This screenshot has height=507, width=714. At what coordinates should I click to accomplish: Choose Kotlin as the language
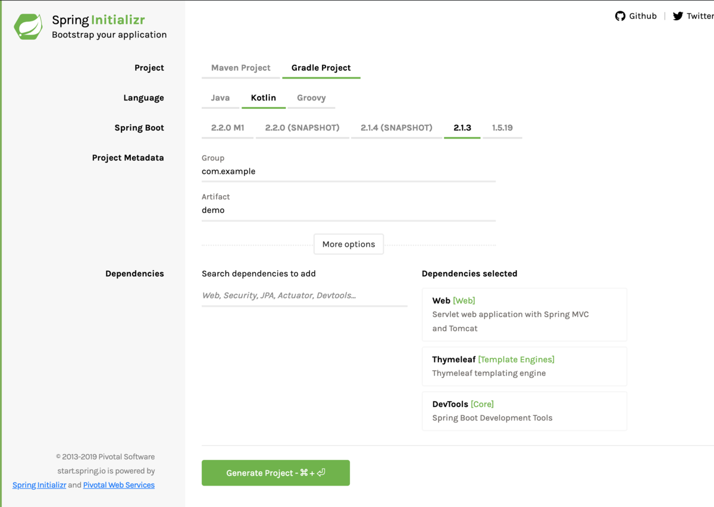pyautogui.click(x=264, y=98)
